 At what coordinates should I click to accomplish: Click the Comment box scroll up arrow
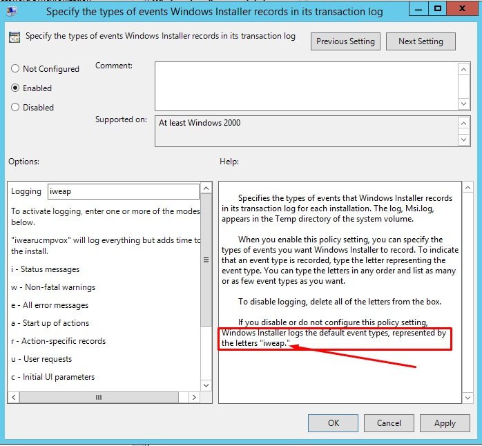(464, 68)
